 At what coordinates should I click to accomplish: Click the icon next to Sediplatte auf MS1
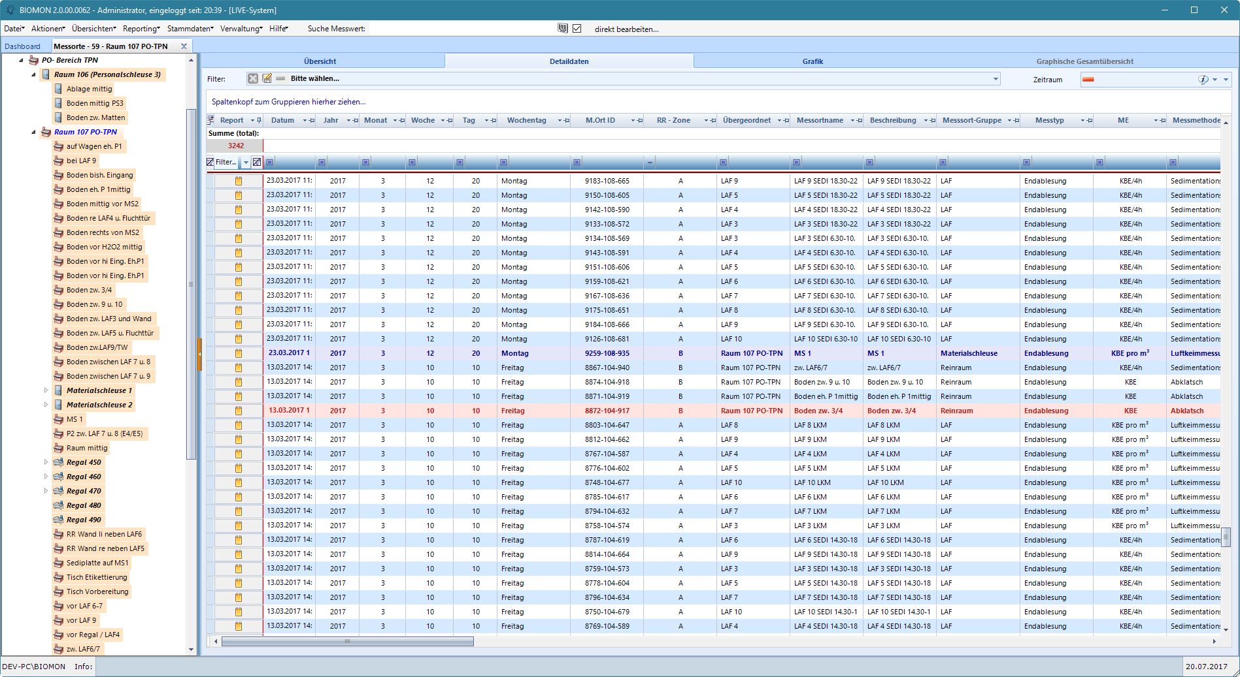(58, 563)
